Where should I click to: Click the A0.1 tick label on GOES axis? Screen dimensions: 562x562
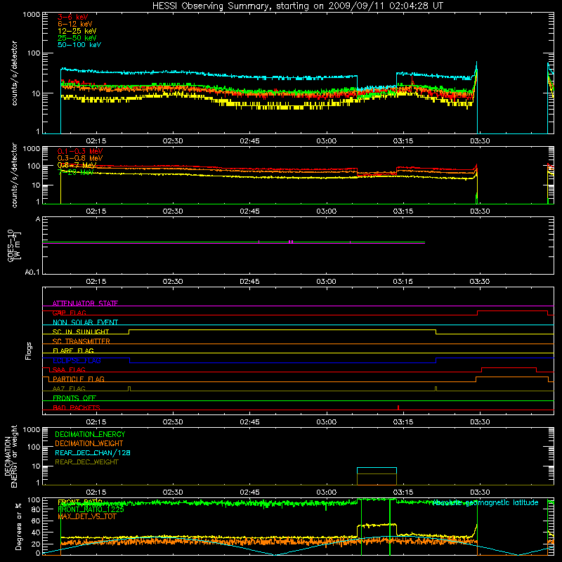pyautogui.click(x=32, y=273)
